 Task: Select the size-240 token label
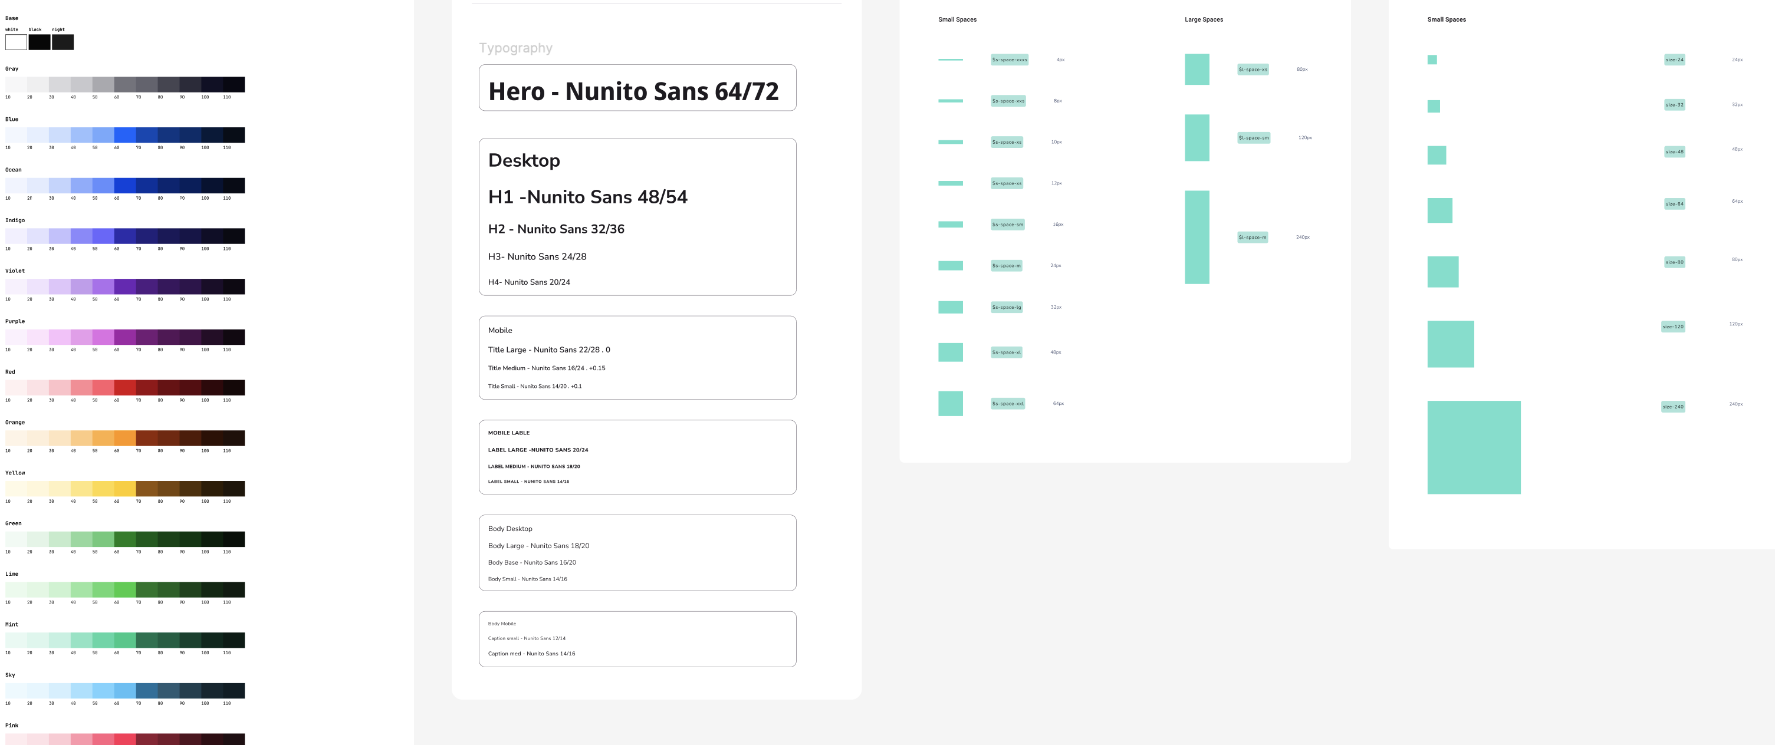coord(1673,407)
